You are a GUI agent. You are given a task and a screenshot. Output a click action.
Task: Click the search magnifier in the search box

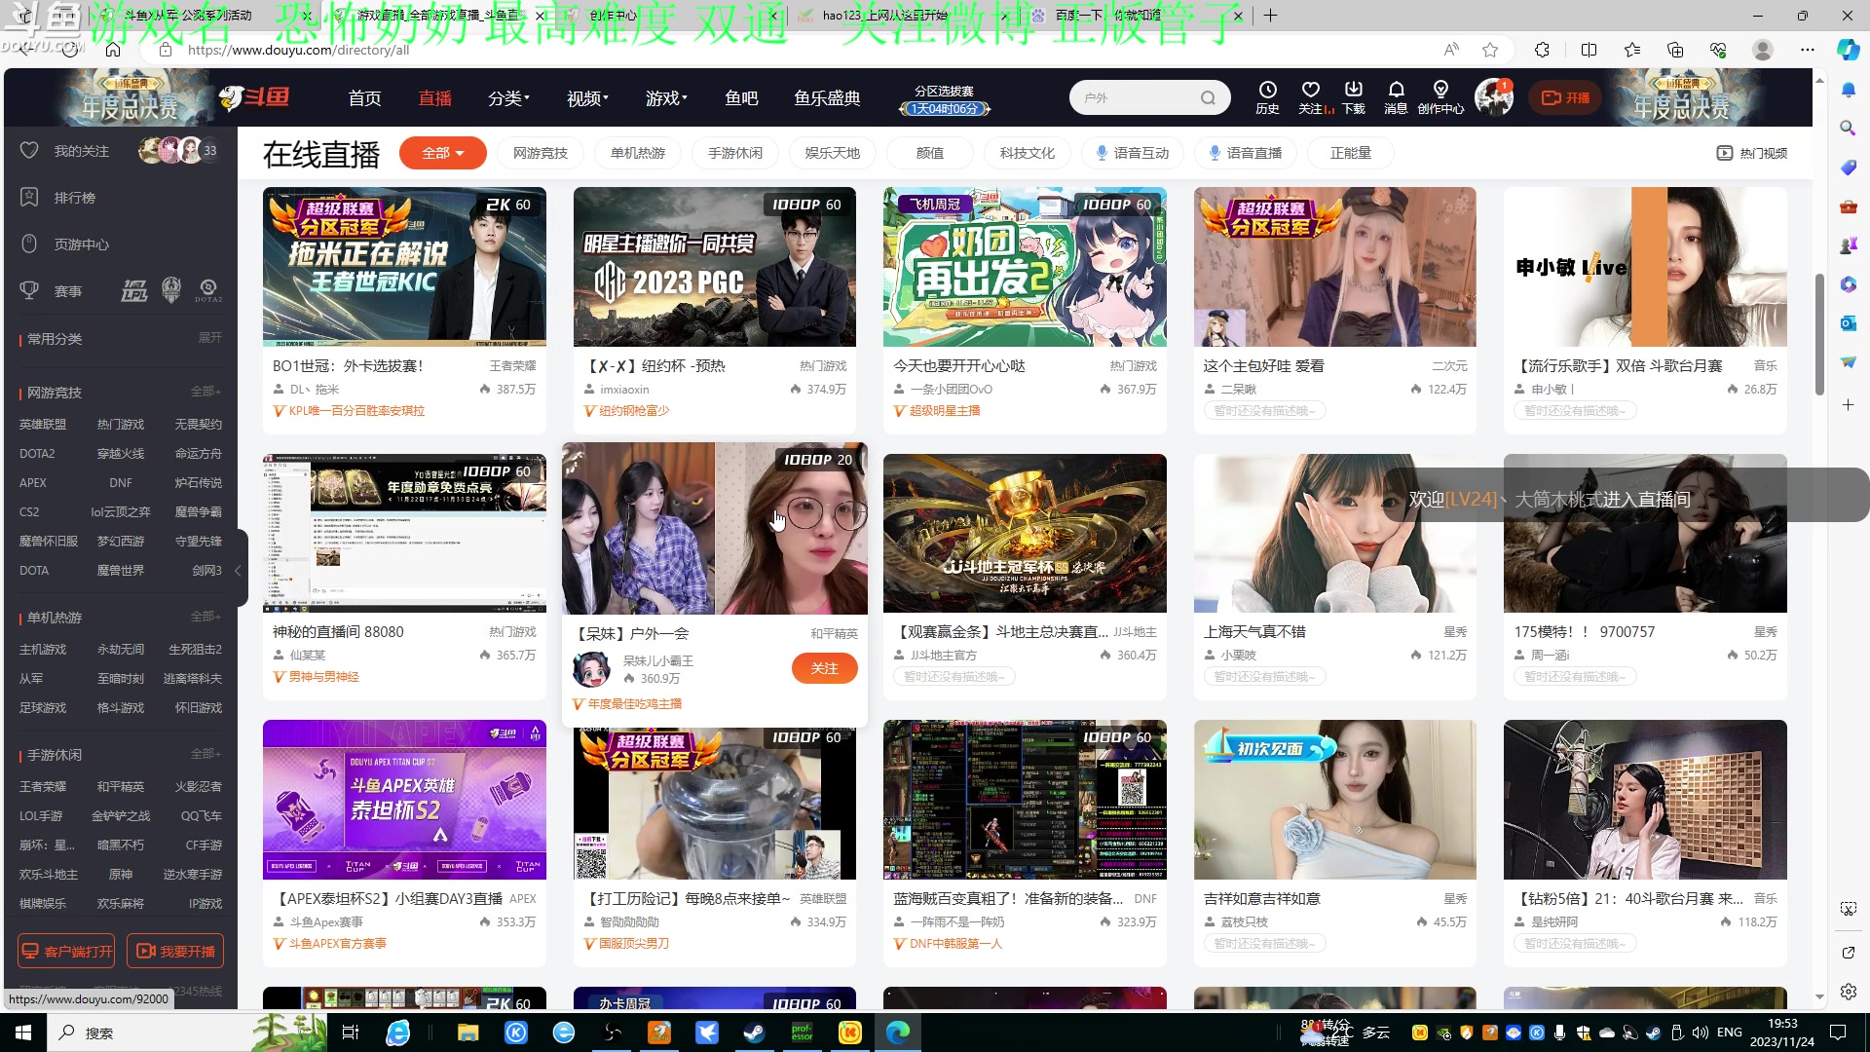1208,97
